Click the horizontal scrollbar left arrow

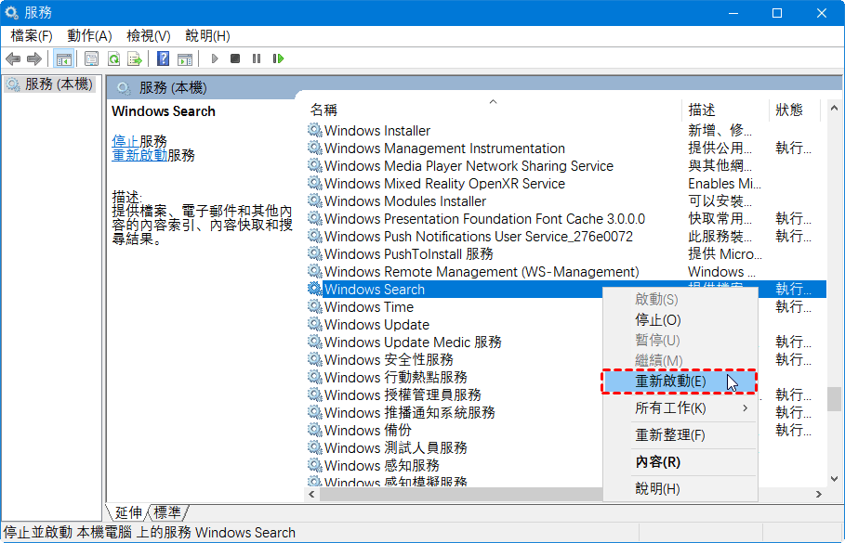tap(312, 494)
